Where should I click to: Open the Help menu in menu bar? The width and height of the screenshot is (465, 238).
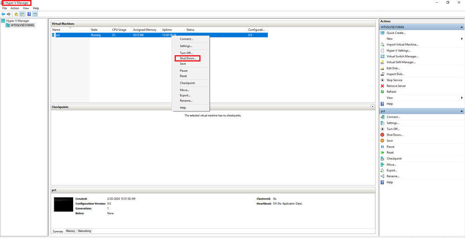tap(36, 8)
